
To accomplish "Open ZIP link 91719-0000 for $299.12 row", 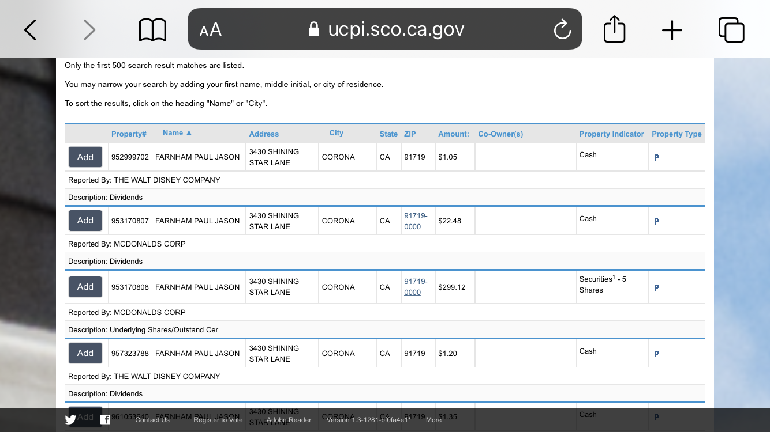I will 416,287.
